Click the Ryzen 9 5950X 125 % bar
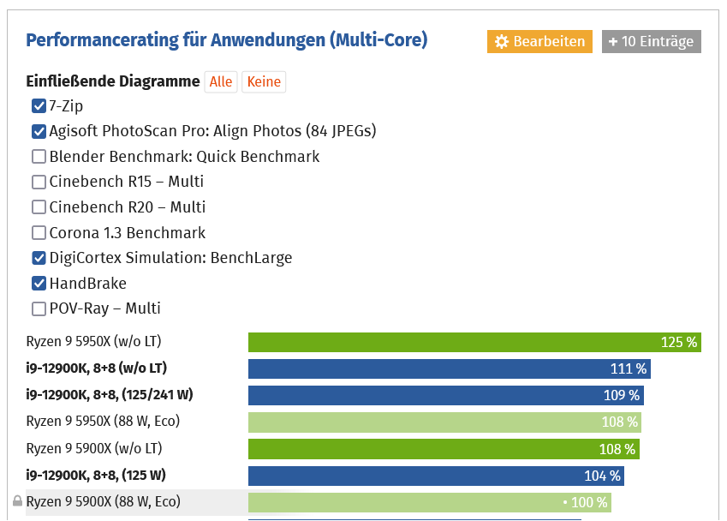The image size is (727, 521). (x=474, y=343)
